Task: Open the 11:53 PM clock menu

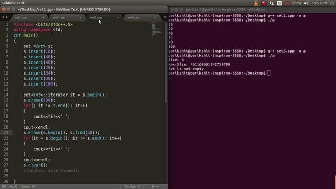Action: [x=320, y=3]
